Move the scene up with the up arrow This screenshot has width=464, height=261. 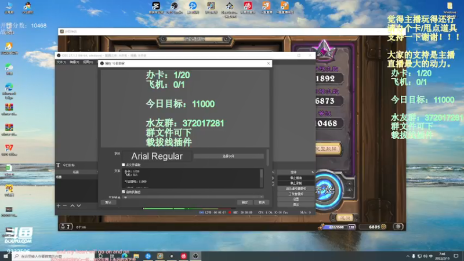[72, 205]
